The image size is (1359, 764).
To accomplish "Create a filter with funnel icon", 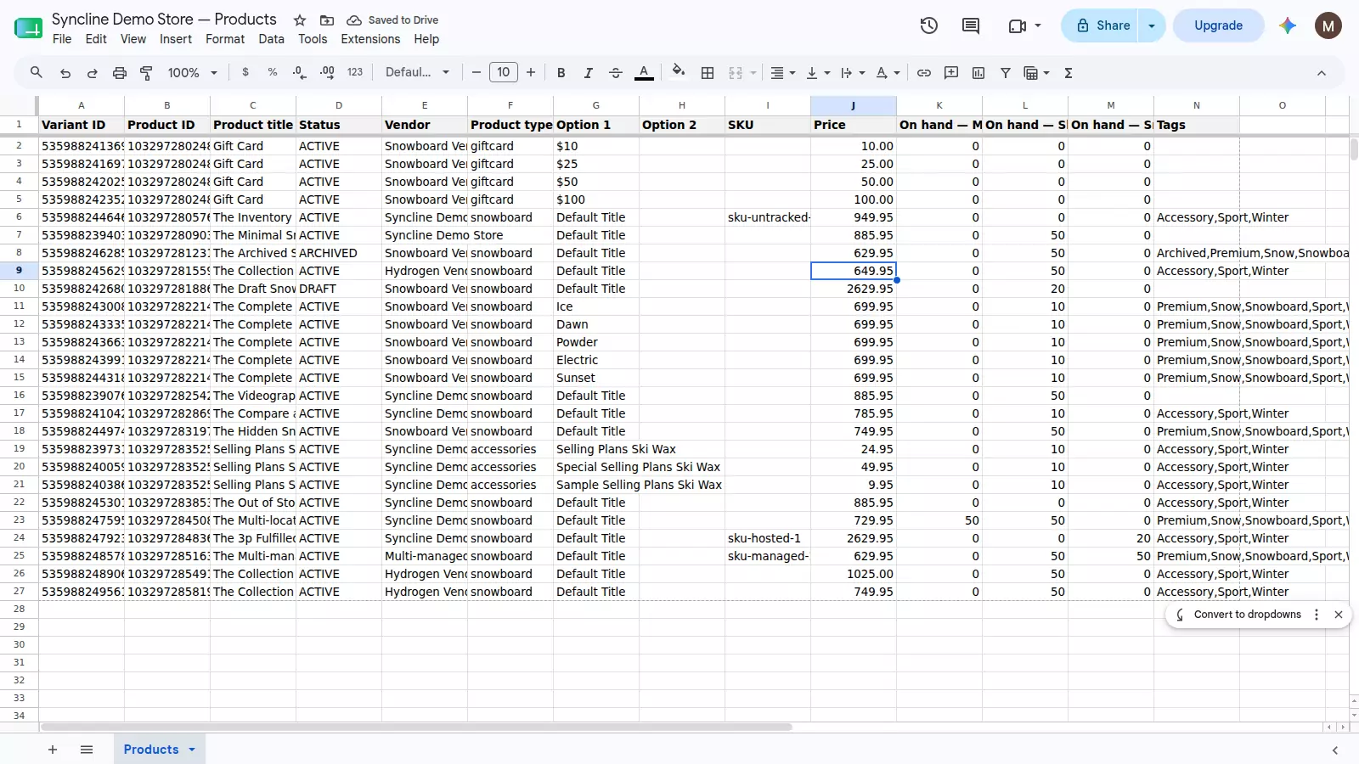I will tap(1006, 73).
